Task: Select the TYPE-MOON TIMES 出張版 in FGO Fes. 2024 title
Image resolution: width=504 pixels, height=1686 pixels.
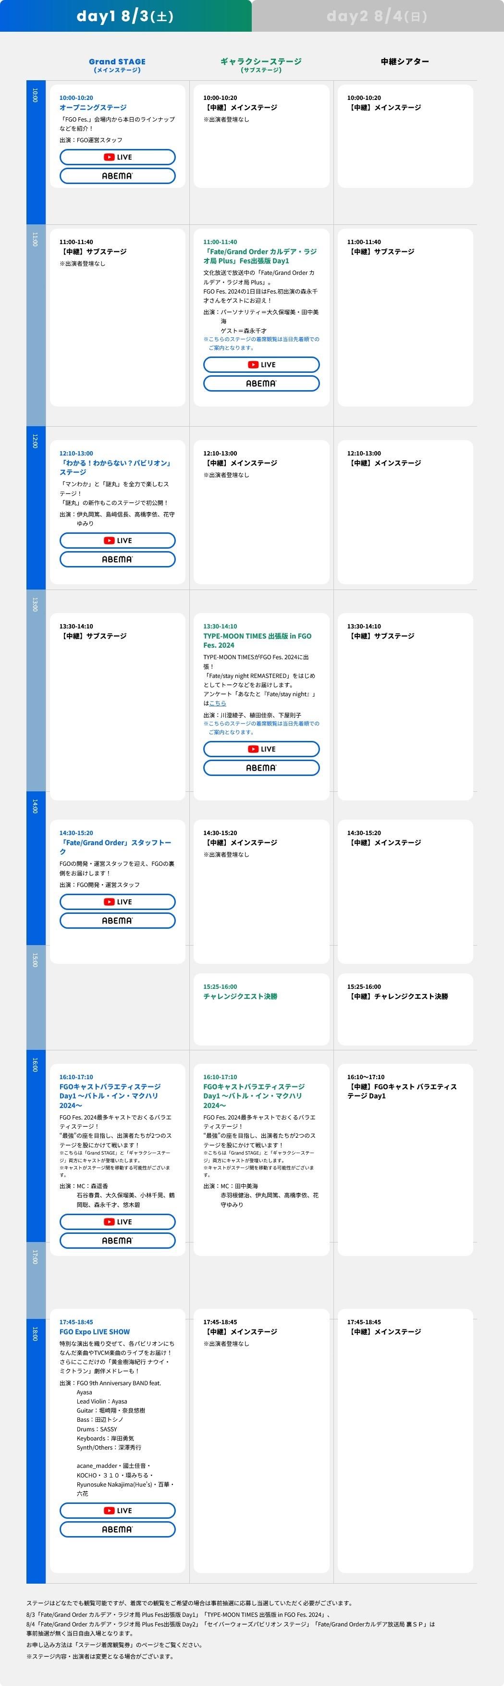Action: 257,640
